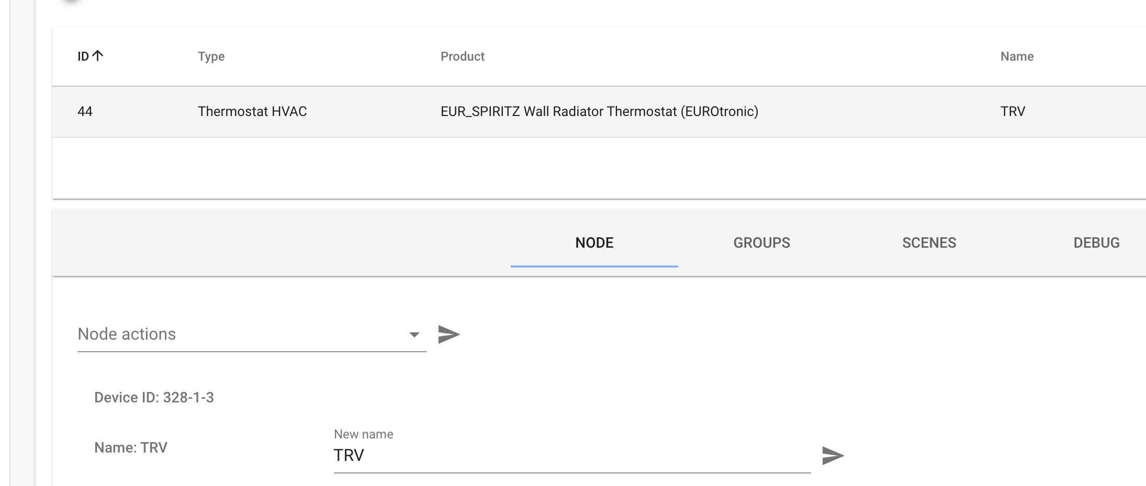Select the thermostat row with ID 44
1146x486 pixels.
pos(523,111)
